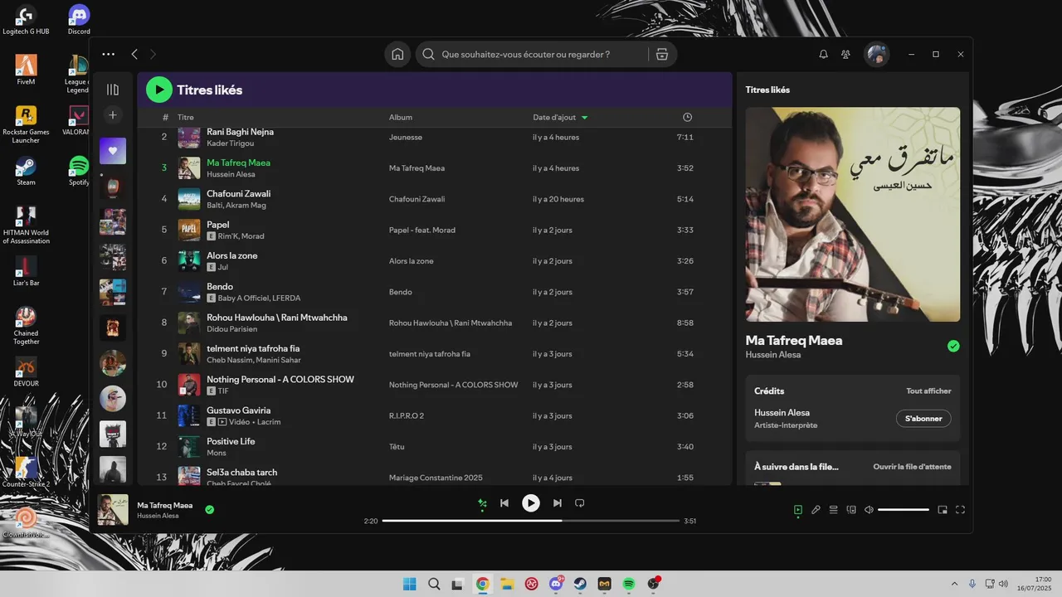Image resolution: width=1062 pixels, height=597 pixels.
Task: Toggle the smart shuffle button
Action: click(482, 503)
